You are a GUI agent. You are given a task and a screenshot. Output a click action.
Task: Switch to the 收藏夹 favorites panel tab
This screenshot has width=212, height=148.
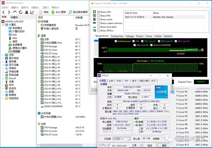14,17
